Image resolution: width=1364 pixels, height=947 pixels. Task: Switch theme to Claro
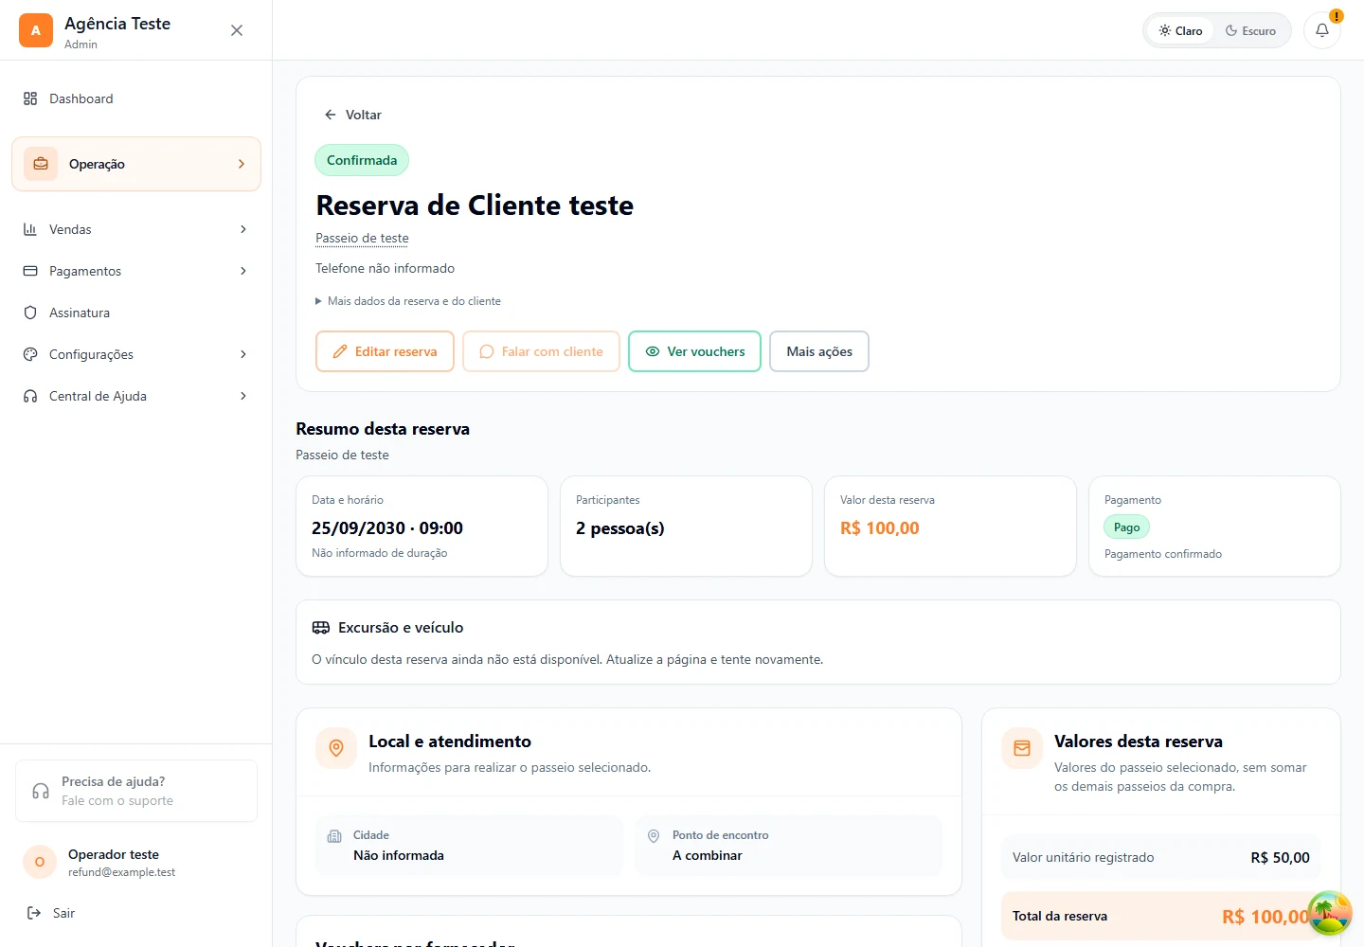coord(1180,30)
